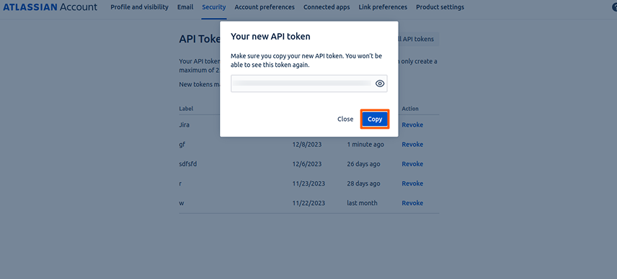Revoke the r token
This screenshot has height=279, width=617.
tap(412, 183)
